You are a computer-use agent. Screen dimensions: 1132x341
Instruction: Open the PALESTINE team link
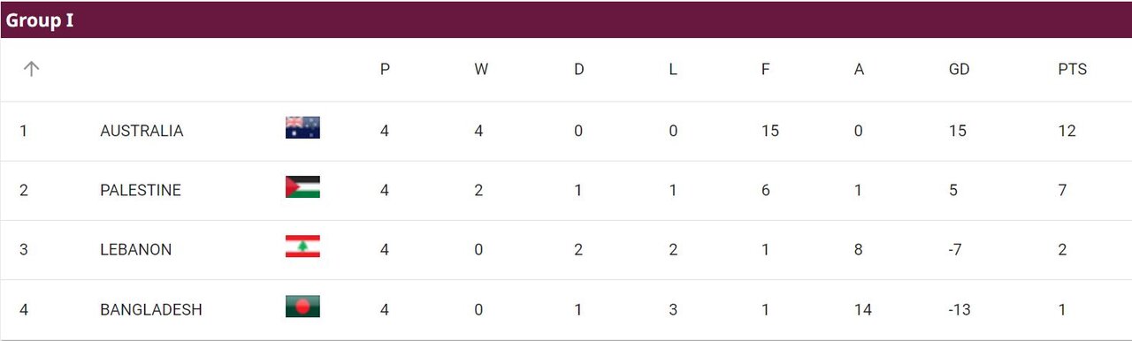[x=141, y=190]
